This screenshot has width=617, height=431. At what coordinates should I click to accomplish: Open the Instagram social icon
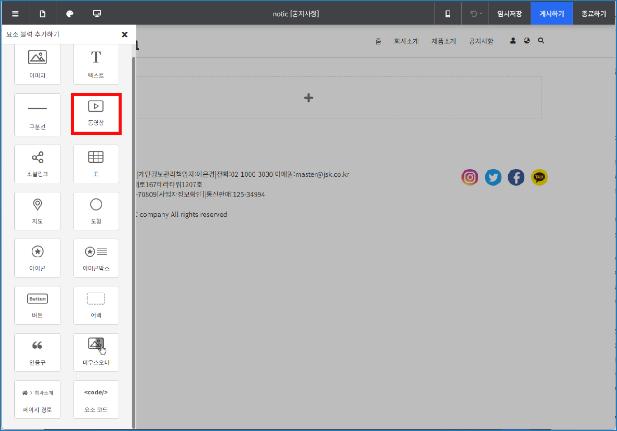[x=469, y=177]
